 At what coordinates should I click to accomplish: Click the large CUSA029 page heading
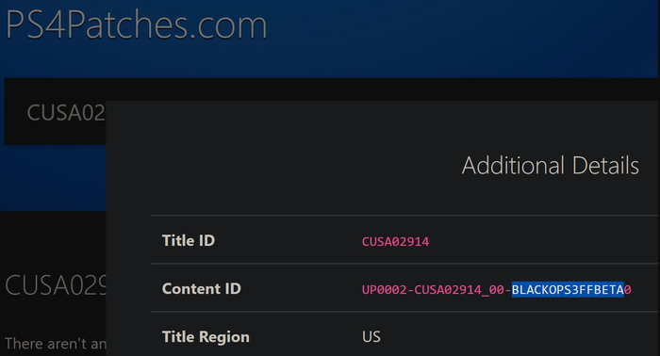(56, 285)
